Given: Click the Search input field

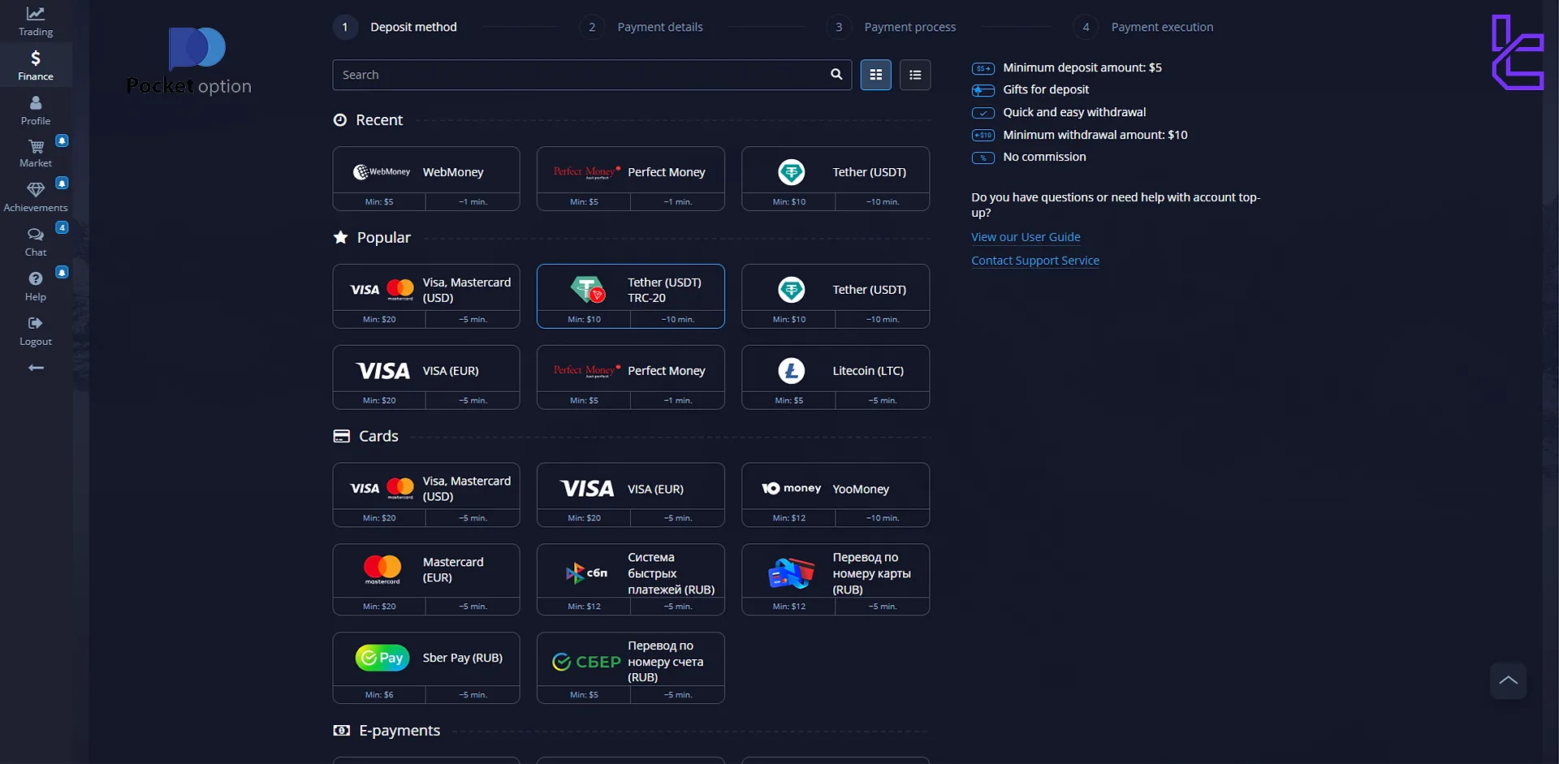Looking at the screenshot, I should pyautogui.click(x=592, y=75).
